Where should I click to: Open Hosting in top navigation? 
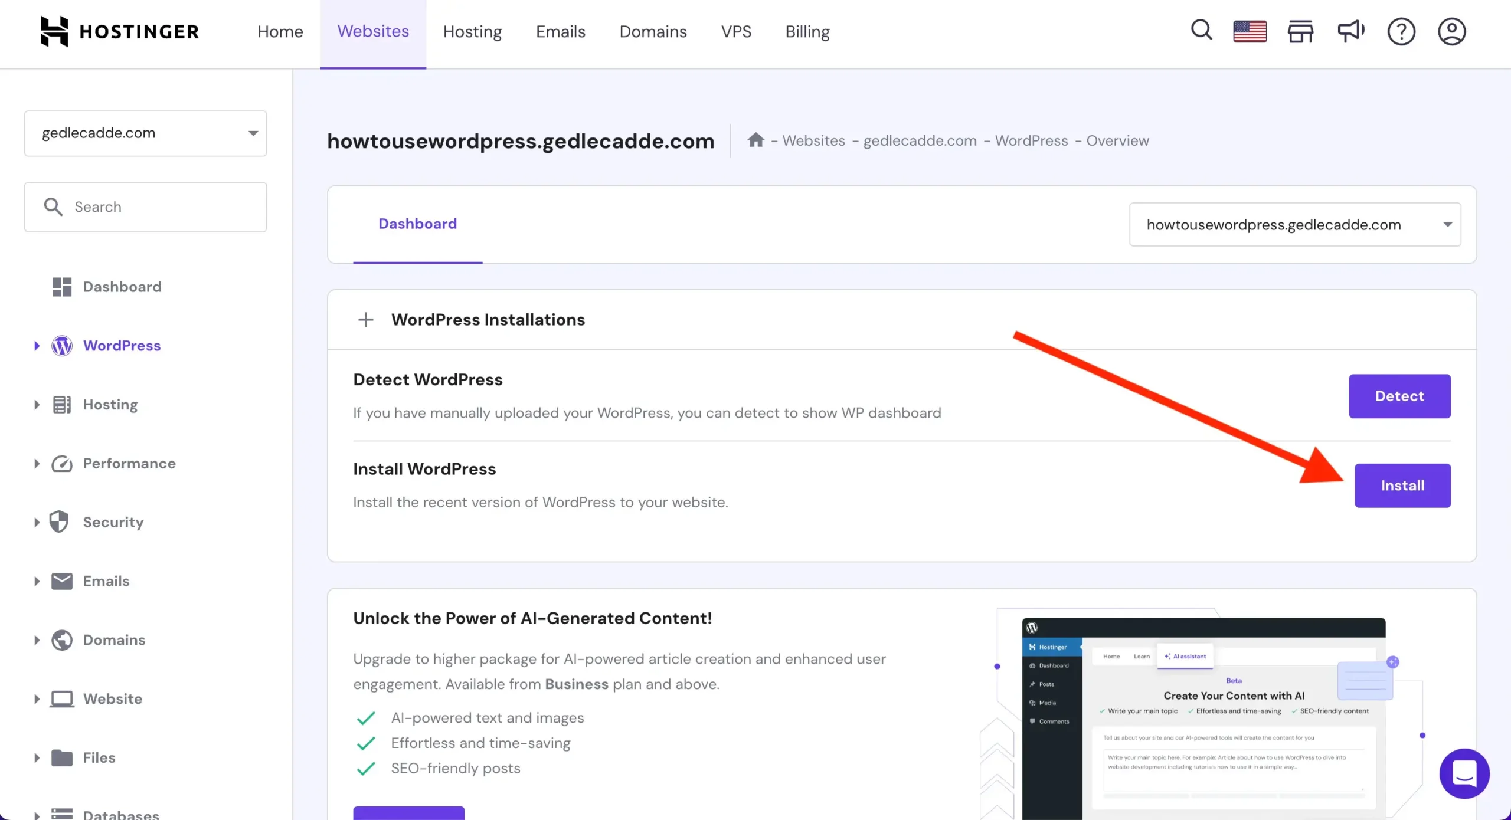point(472,31)
